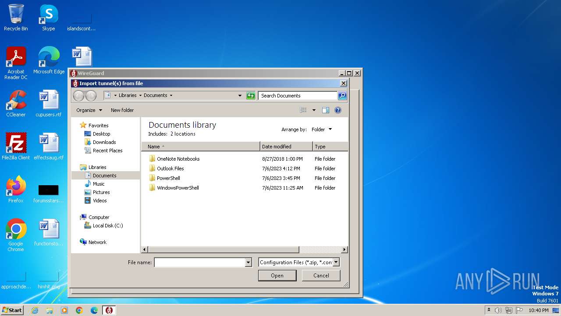
Task: Open the Help question mark icon
Action: [x=338, y=110]
